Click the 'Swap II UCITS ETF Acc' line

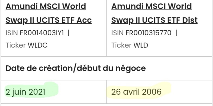point(49,20)
